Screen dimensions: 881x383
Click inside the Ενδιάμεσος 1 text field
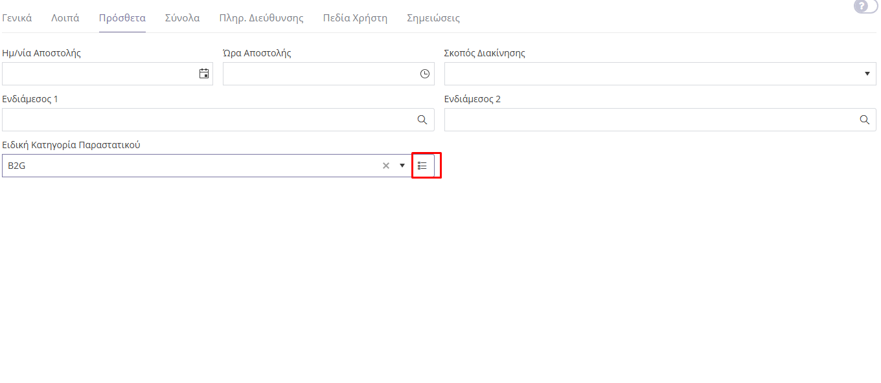(x=207, y=120)
